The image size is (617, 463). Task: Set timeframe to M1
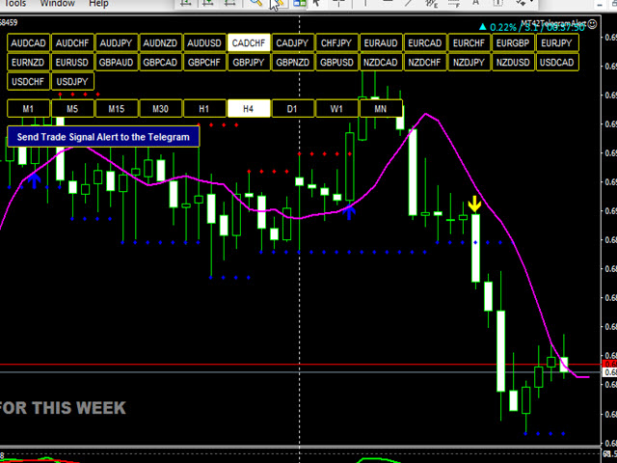pyautogui.click(x=28, y=109)
